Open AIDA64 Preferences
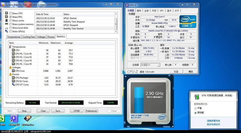The width and height of the screenshot is (241, 133). click(91, 111)
